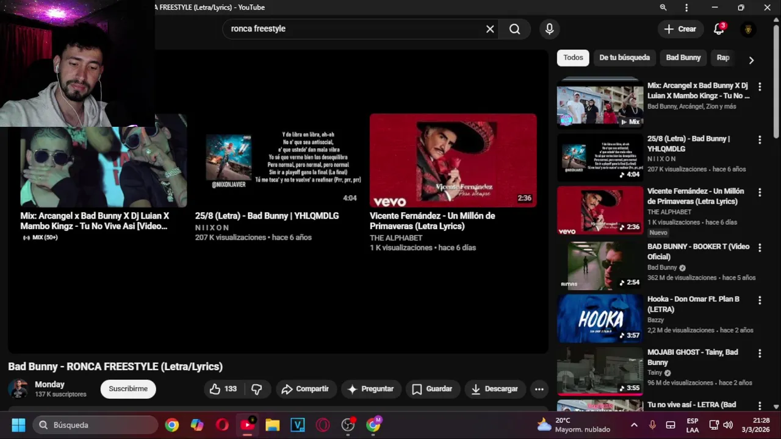Open sidebar title Hooka - Don Omar Ft. Plan B
This screenshot has width=781, height=439.
click(693, 304)
